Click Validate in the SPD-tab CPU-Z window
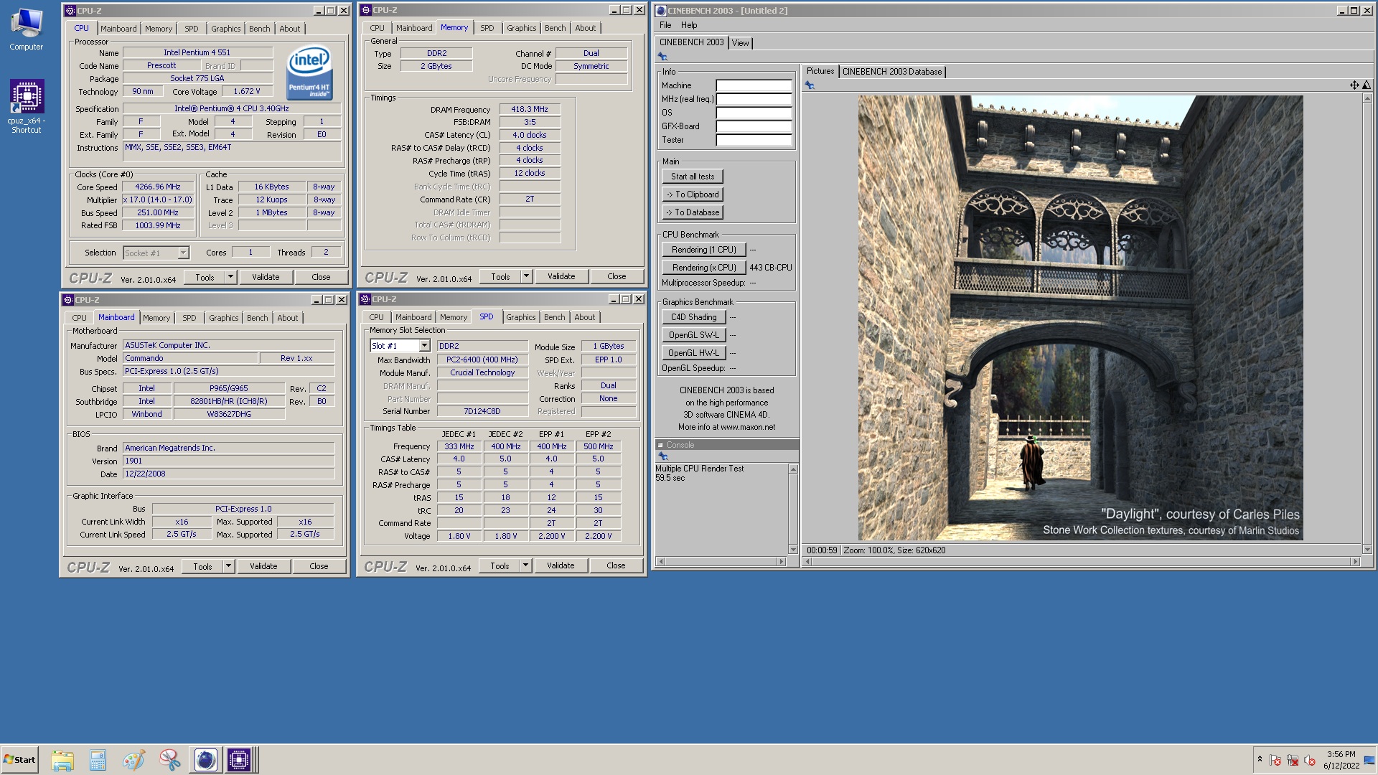Viewport: 1378px width, 775px height. click(x=561, y=565)
